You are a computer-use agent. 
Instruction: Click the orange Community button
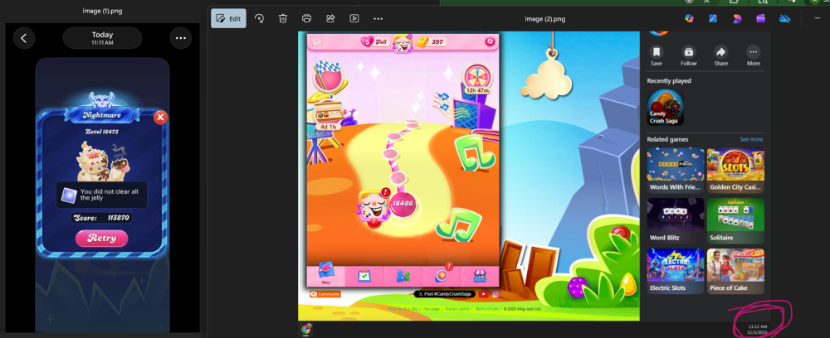point(325,294)
